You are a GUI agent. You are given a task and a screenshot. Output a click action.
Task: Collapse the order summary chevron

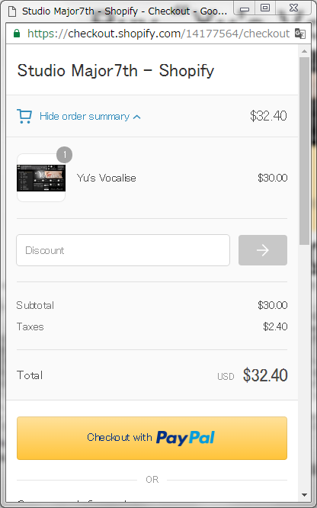pyautogui.click(x=137, y=117)
